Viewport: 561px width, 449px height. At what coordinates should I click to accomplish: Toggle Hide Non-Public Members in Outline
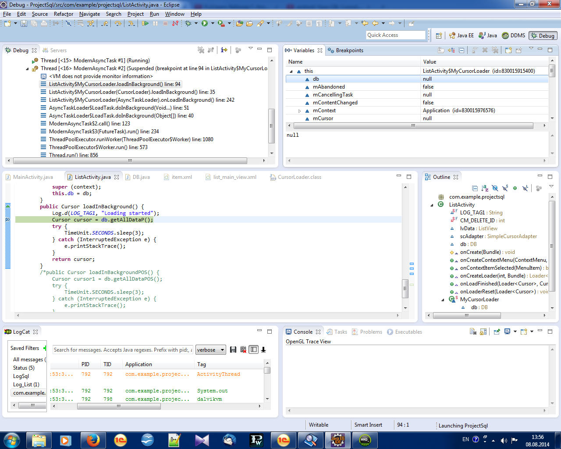pyautogui.click(x=515, y=188)
